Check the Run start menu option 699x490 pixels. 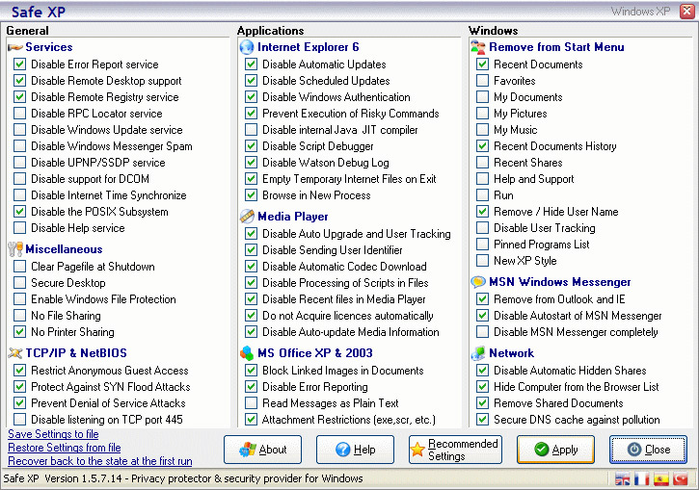tap(482, 194)
